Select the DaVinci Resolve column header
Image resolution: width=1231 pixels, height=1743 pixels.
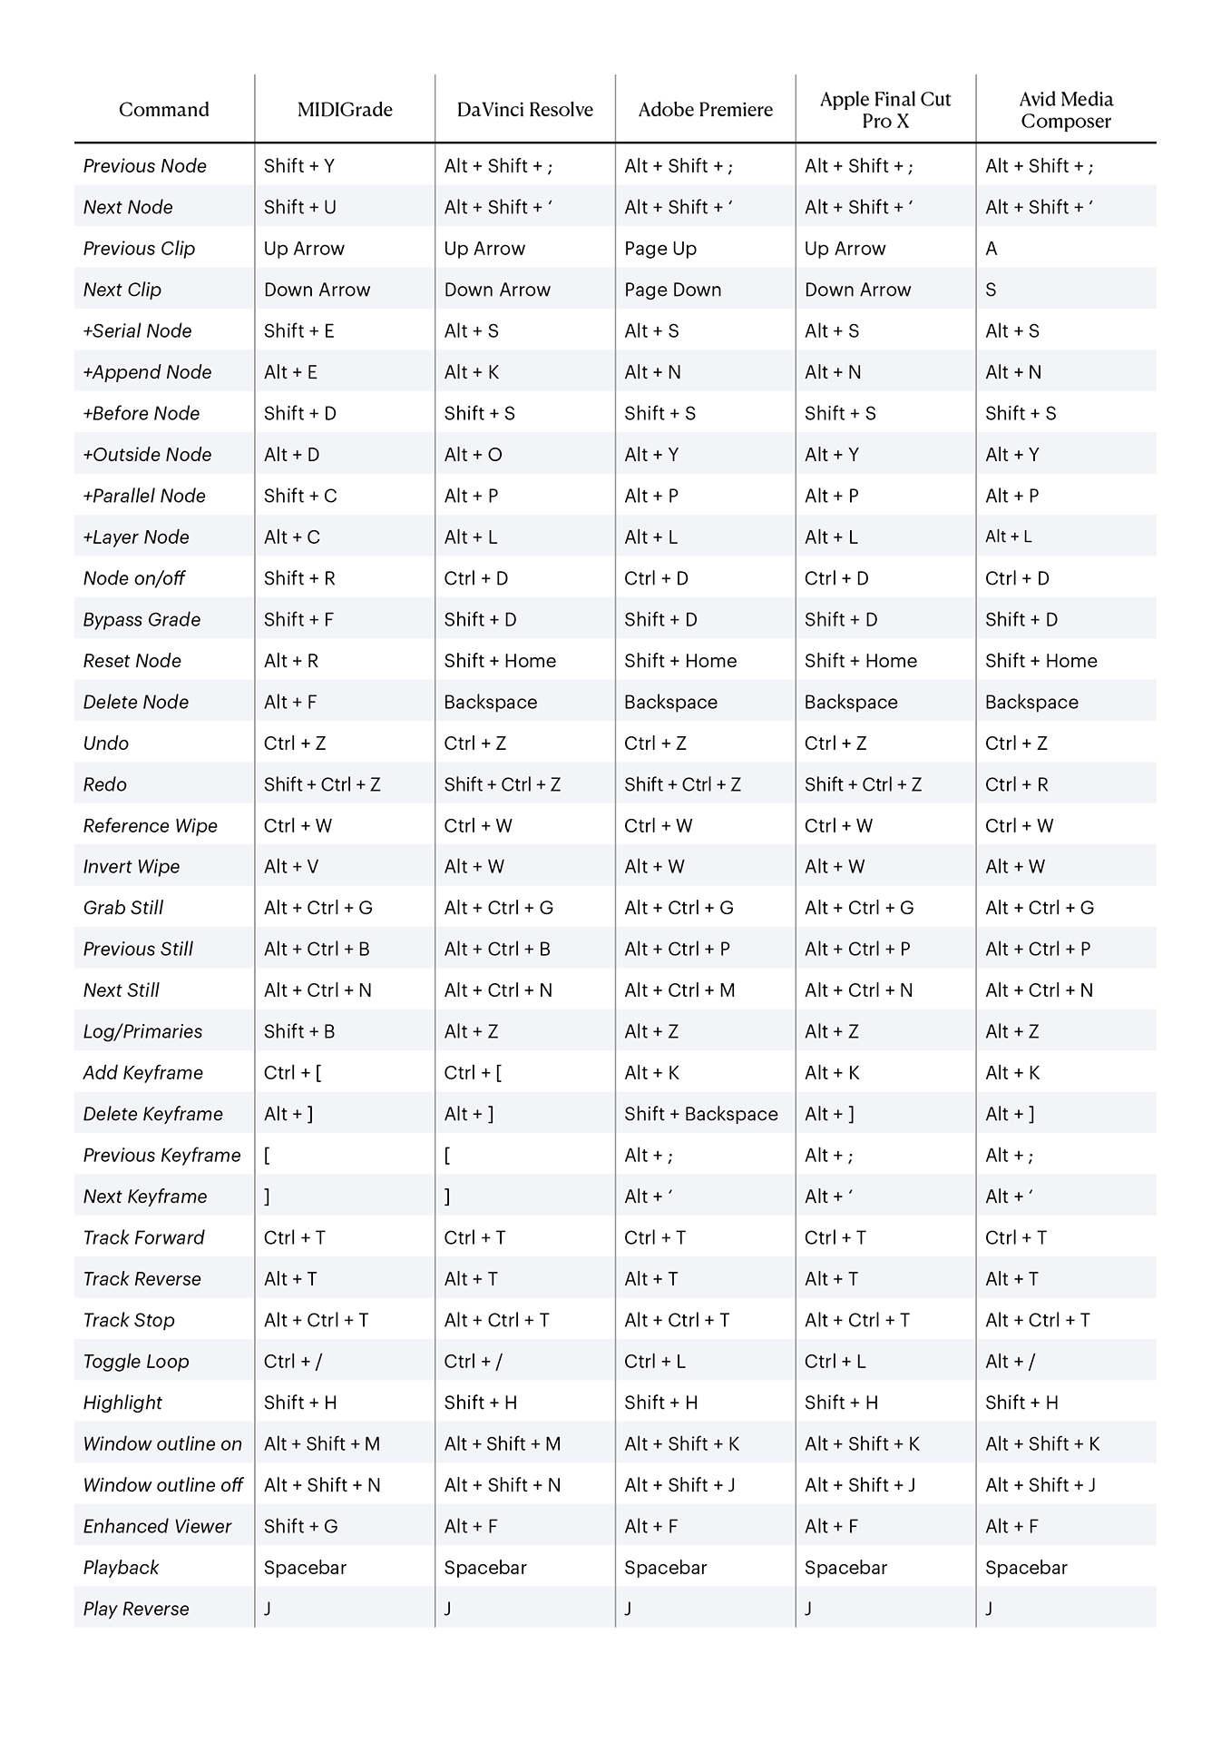(x=524, y=110)
